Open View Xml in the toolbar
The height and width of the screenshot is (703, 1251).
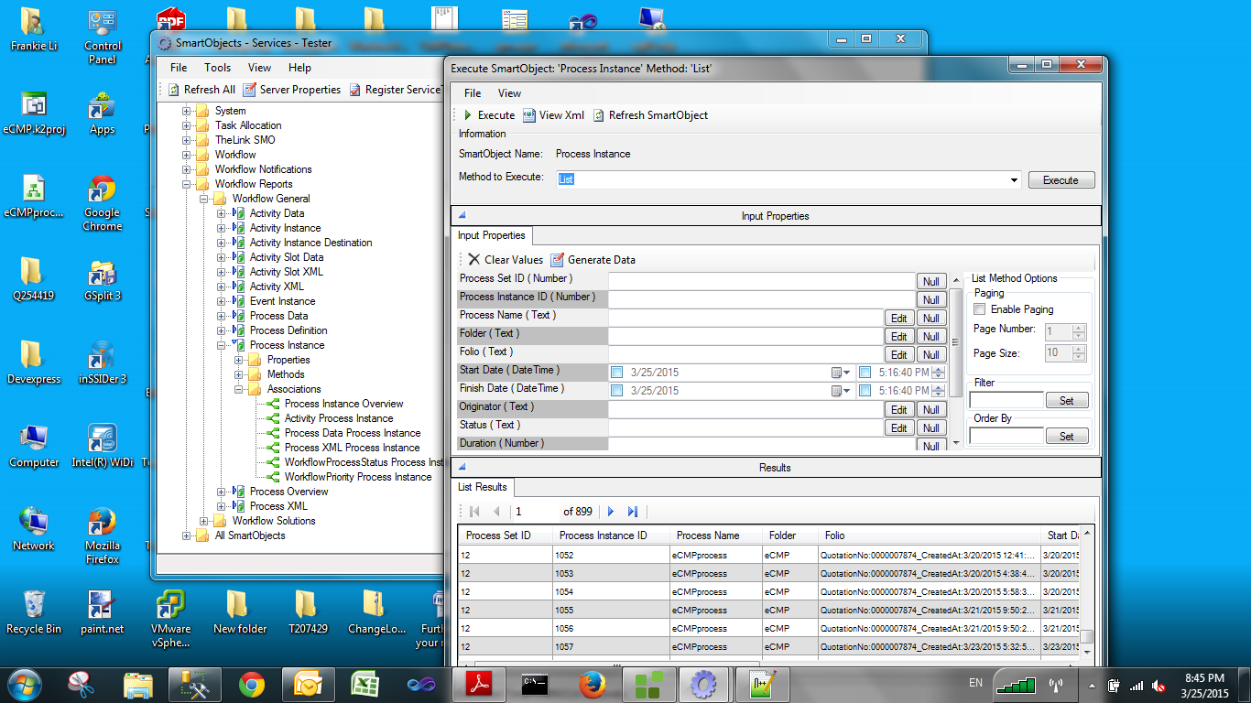[553, 115]
